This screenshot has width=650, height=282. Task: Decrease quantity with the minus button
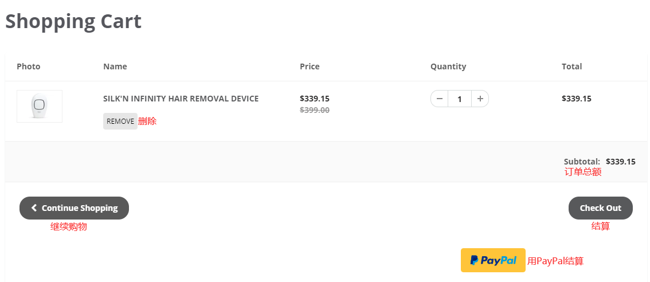[440, 99]
